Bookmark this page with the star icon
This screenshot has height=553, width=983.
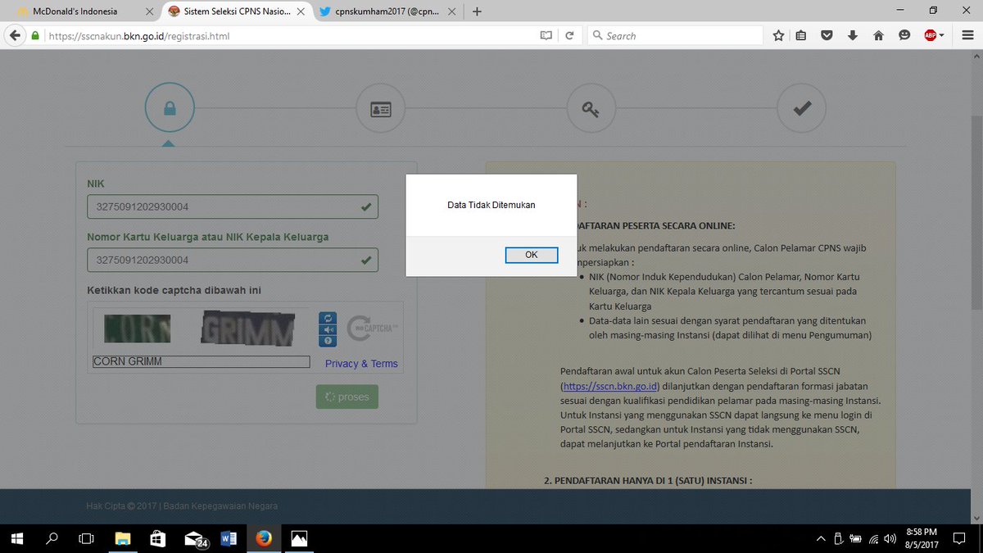pyautogui.click(x=778, y=36)
